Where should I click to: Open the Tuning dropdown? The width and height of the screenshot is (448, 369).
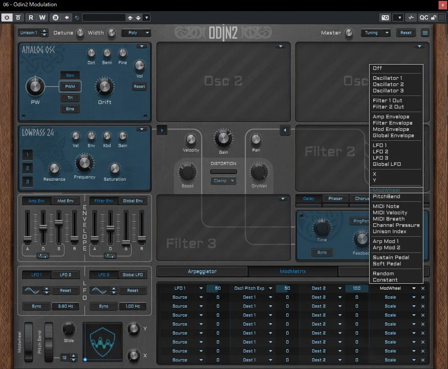point(376,33)
